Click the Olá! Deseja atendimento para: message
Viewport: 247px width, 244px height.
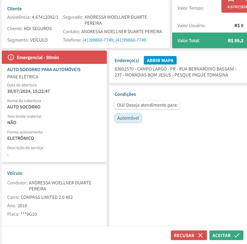pos(147,105)
